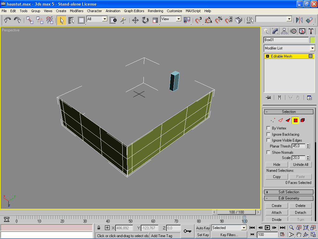Open the View reference coordinate dropdown
Image resolution: width=318 pixels, height=239 pixels.
[x=179, y=19]
